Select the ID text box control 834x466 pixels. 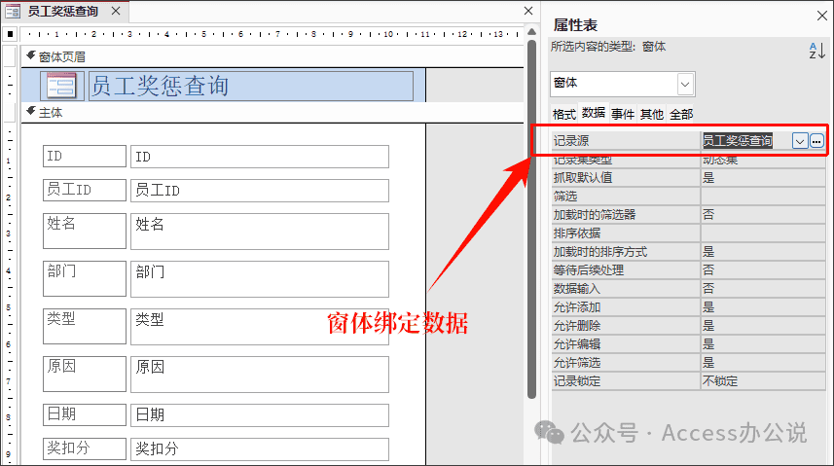[260, 157]
